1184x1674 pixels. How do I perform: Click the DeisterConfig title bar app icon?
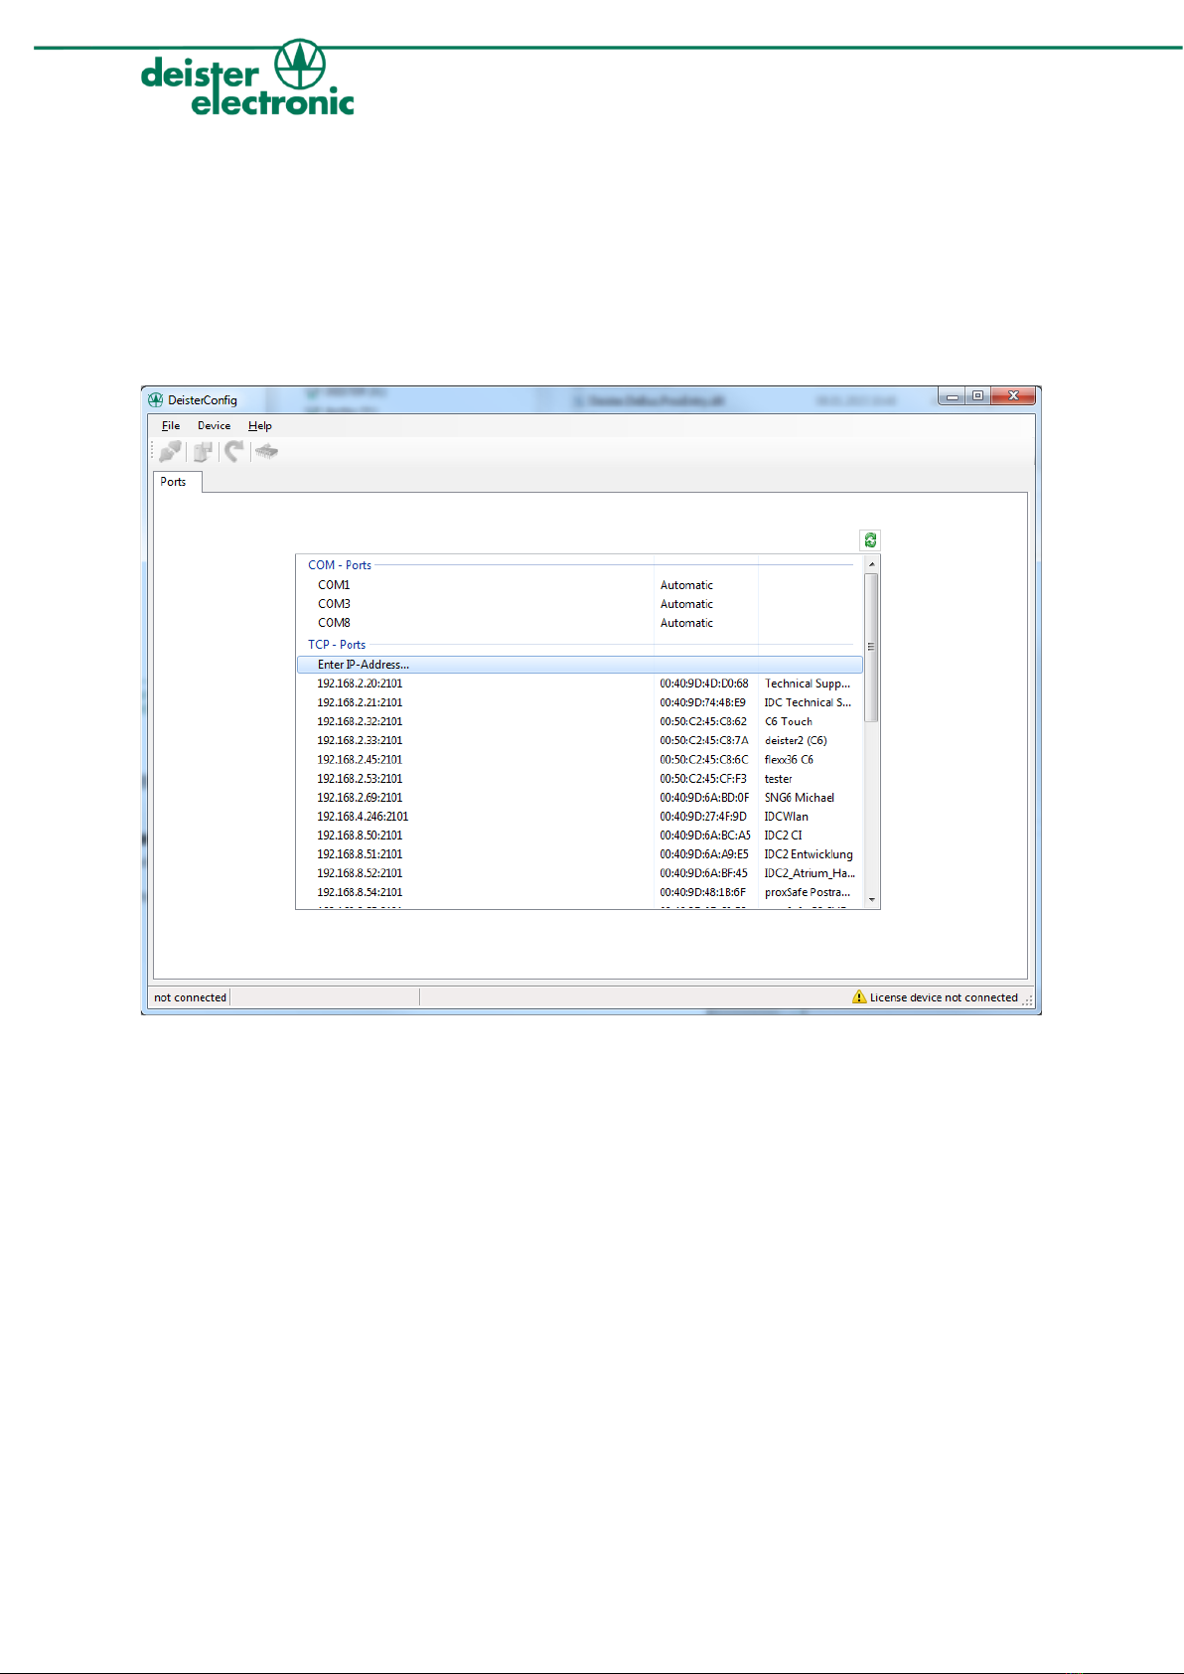156,400
